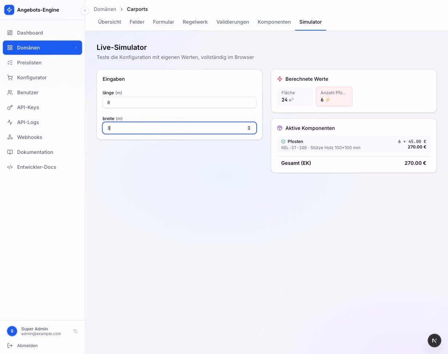Open the Dokumentation link
Viewport: 448px width, 354px height.
(43, 152)
